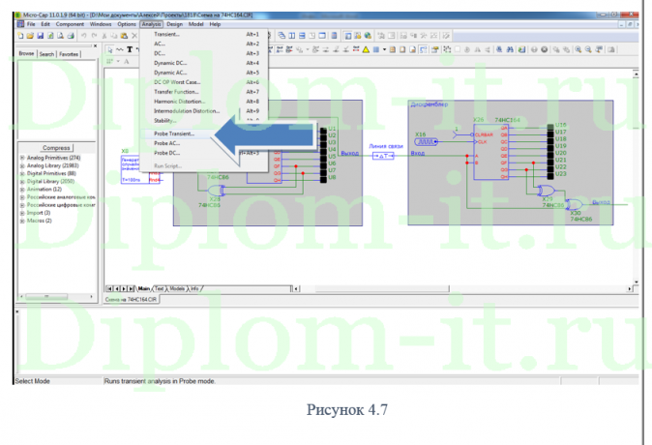Expand the Digital Library tree node
The height and width of the screenshot is (445, 652).
22,181
